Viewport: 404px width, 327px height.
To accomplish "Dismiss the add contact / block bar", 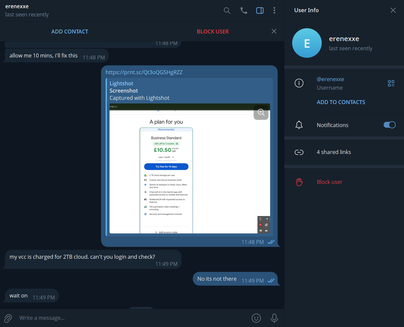I will point(274,31).
